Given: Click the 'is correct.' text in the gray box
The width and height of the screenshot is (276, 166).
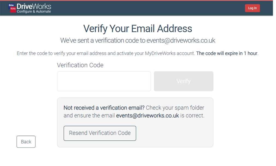Looking at the screenshot, I should 192,116.
